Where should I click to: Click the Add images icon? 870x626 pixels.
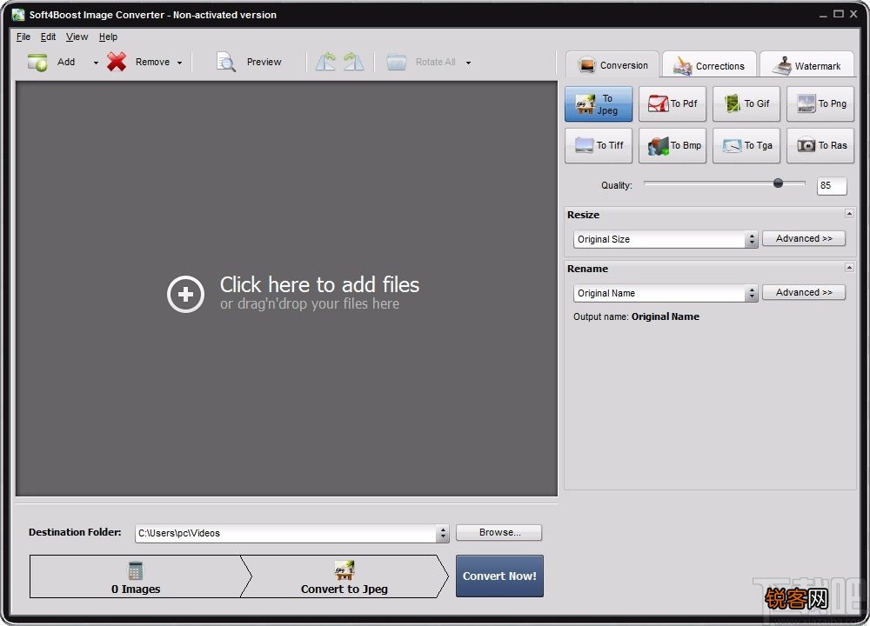click(x=37, y=62)
